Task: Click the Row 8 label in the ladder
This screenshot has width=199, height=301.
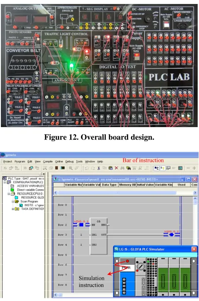Action: point(62,285)
